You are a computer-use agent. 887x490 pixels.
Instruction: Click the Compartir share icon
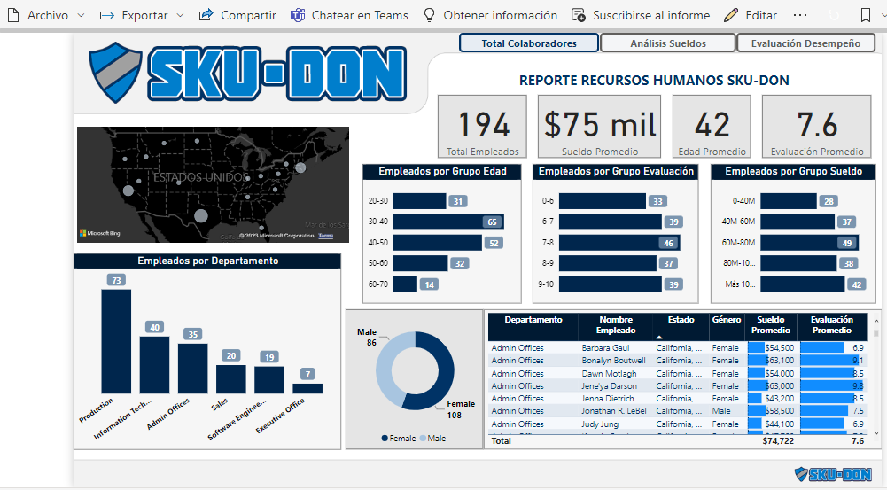point(206,15)
